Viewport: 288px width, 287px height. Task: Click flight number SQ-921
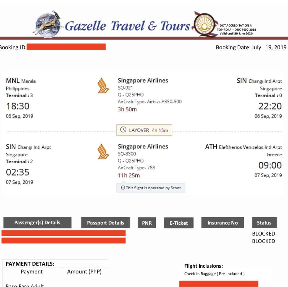125,88
